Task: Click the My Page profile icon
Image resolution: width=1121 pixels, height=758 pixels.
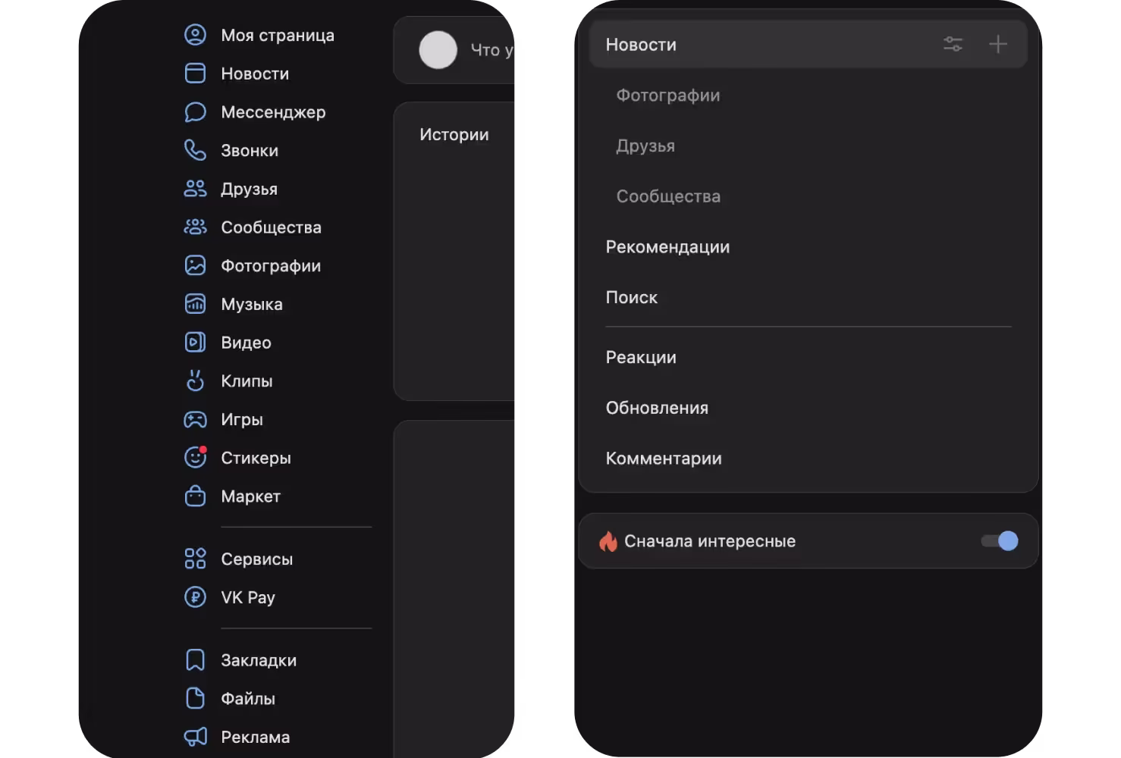Action: 195,35
